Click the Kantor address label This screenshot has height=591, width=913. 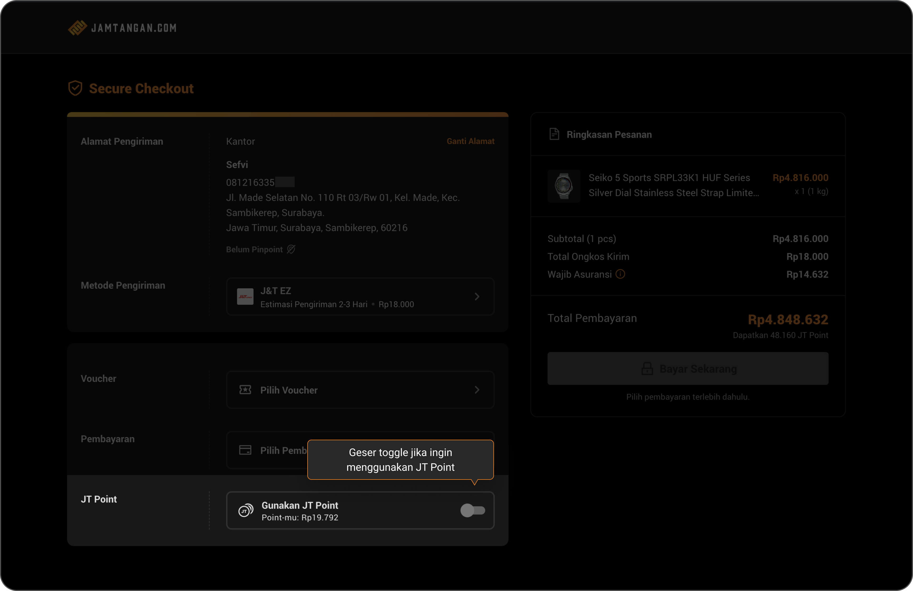pyautogui.click(x=241, y=142)
